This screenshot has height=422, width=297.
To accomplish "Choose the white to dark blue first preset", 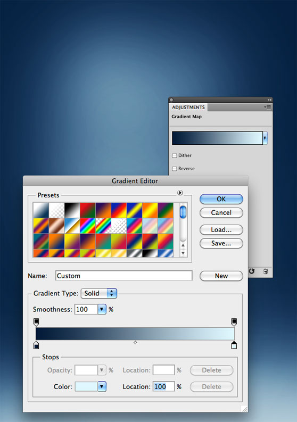I will pyautogui.click(x=41, y=210).
